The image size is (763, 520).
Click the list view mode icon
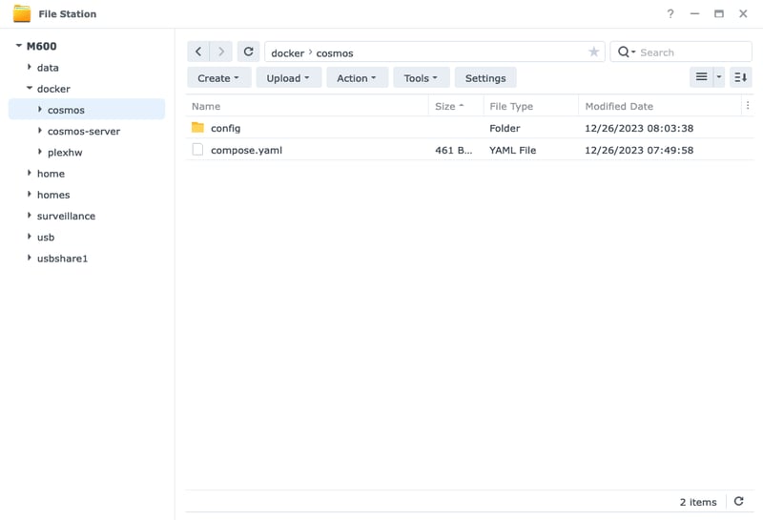(701, 77)
